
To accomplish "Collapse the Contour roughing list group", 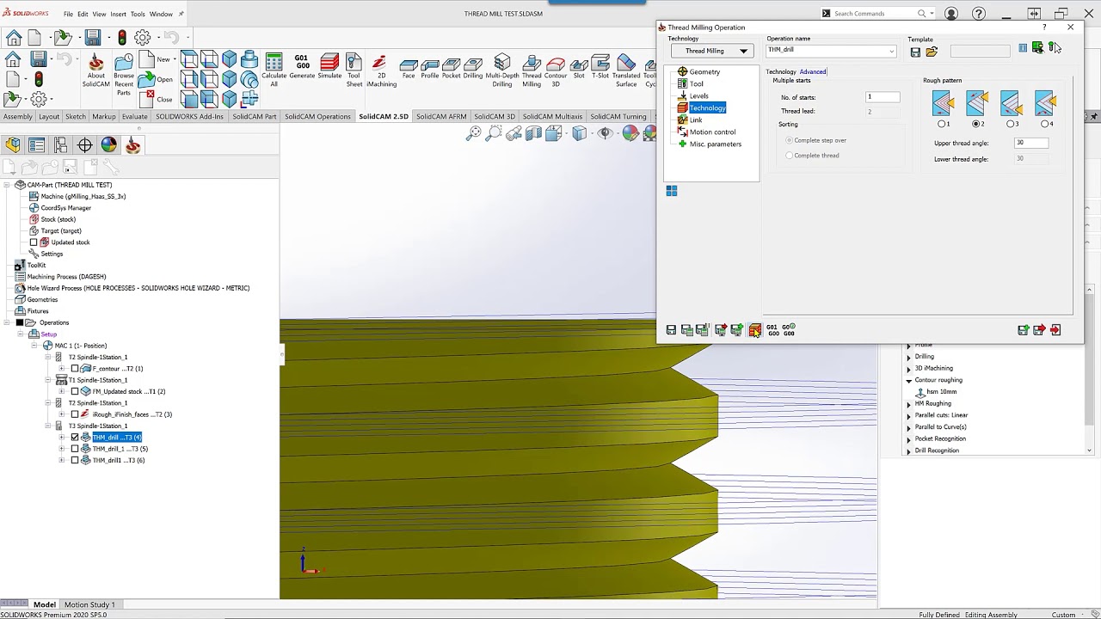I will pyautogui.click(x=908, y=380).
